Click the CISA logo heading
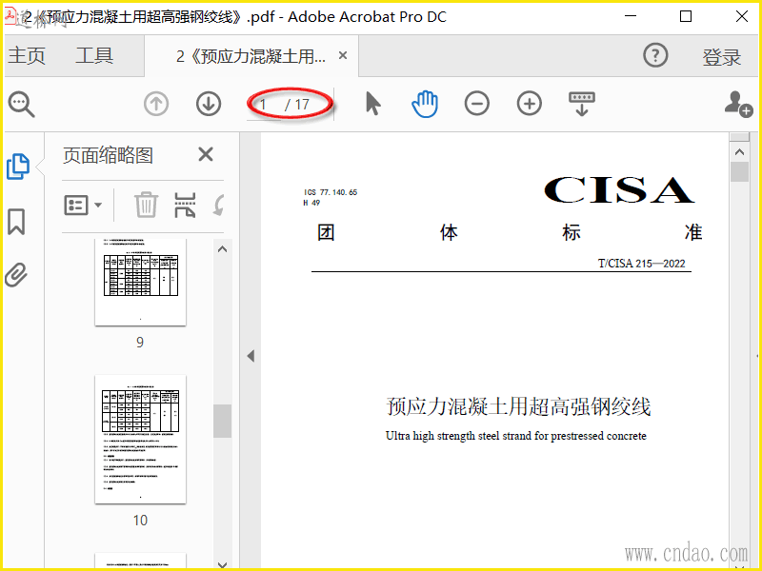 [x=619, y=189]
